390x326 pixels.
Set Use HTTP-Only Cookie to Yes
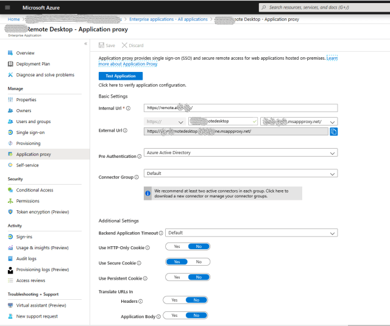[x=177, y=246]
